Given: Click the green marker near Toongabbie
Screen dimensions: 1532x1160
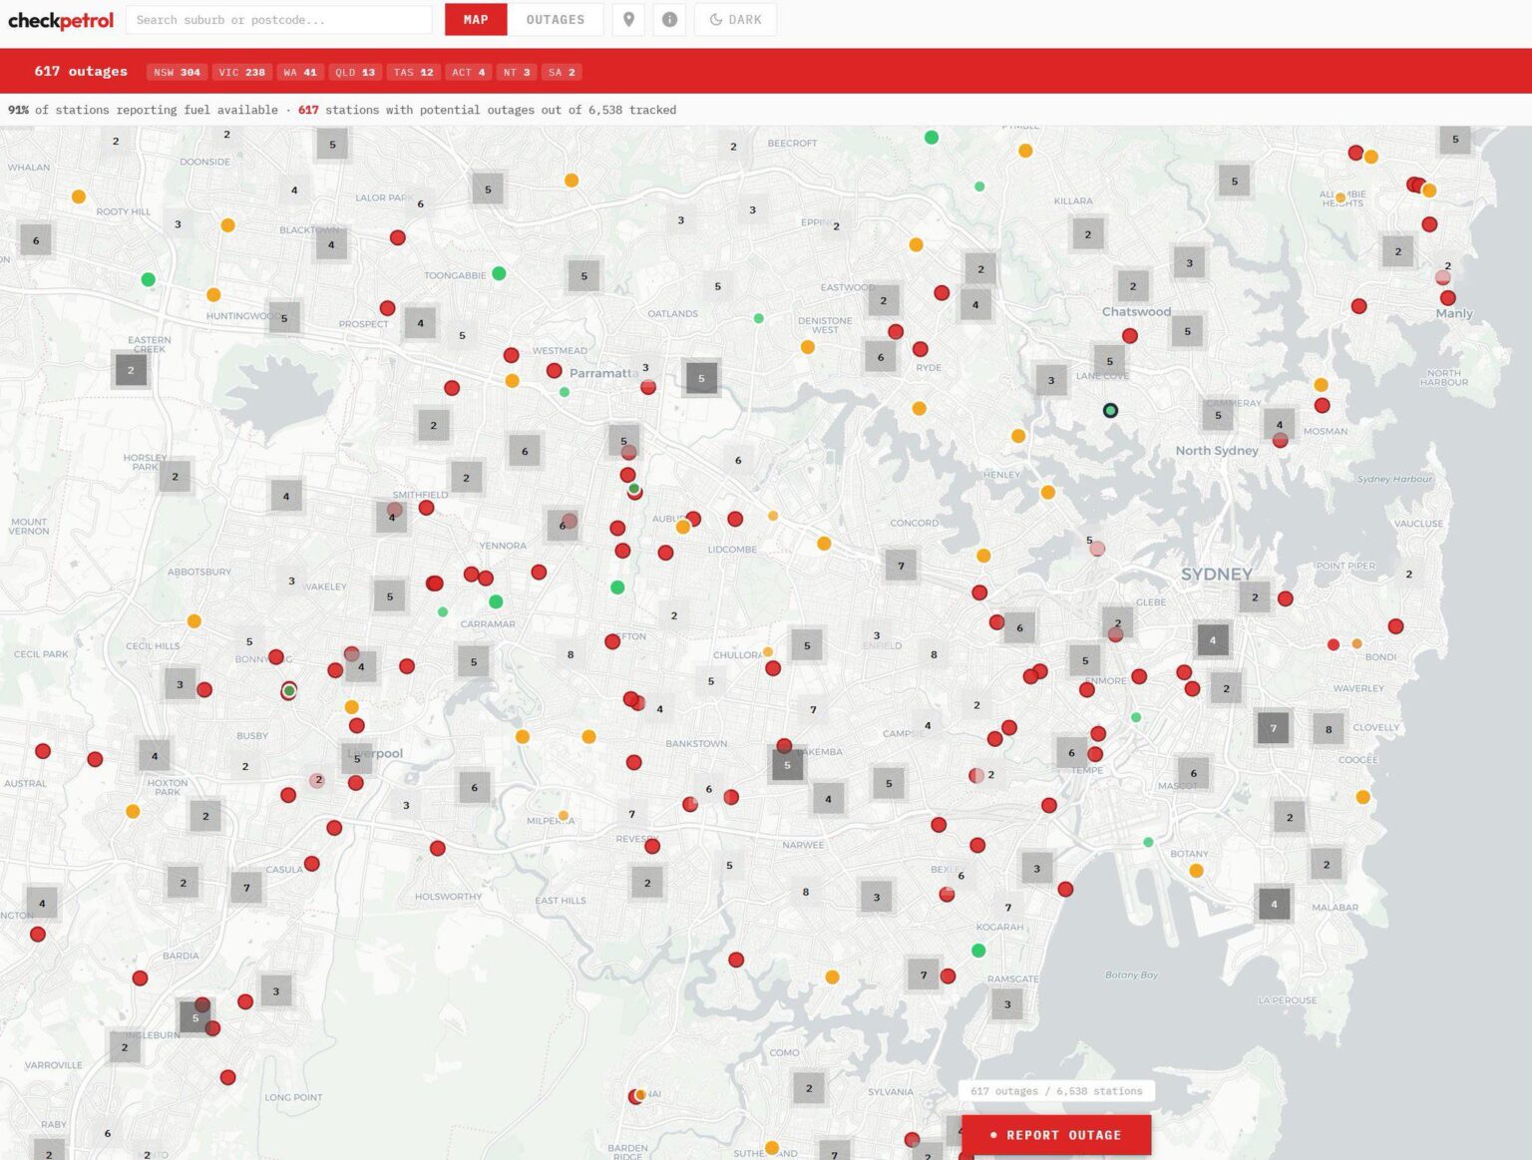Looking at the screenshot, I should coord(499,273).
